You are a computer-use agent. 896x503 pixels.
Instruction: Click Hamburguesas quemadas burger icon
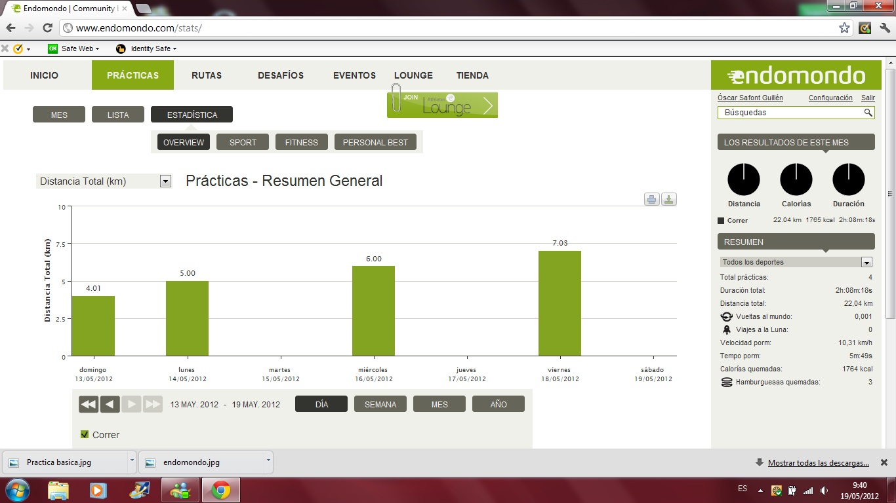726,382
